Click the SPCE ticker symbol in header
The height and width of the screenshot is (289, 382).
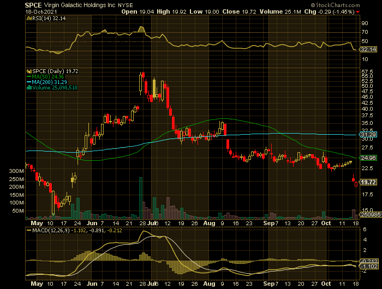[33, 5]
